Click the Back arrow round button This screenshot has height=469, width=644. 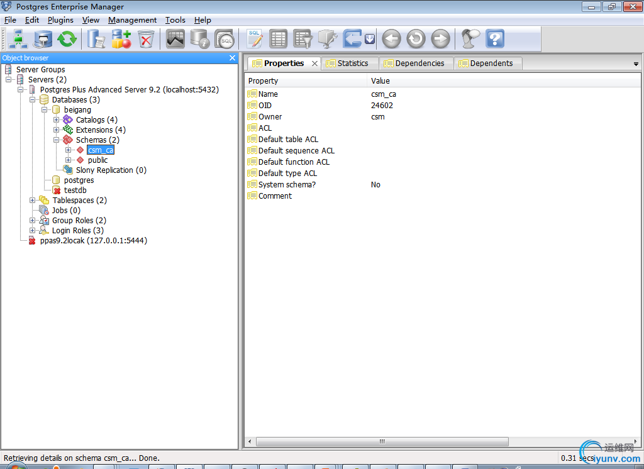click(391, 40)
